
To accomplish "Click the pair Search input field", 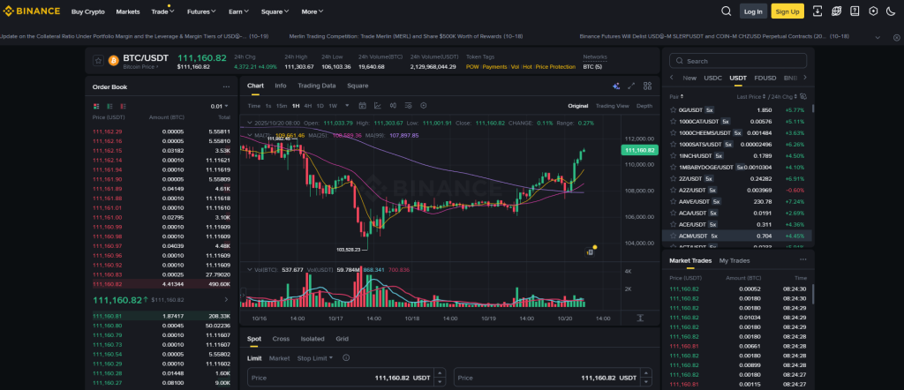I will (738, 61).
